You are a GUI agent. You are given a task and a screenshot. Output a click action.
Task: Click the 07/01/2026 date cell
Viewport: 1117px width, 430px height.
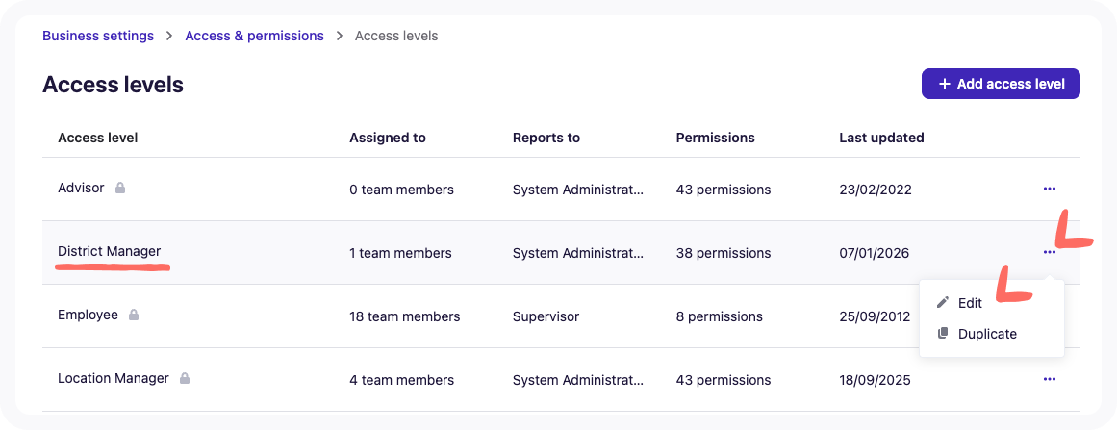pos(875,253)
